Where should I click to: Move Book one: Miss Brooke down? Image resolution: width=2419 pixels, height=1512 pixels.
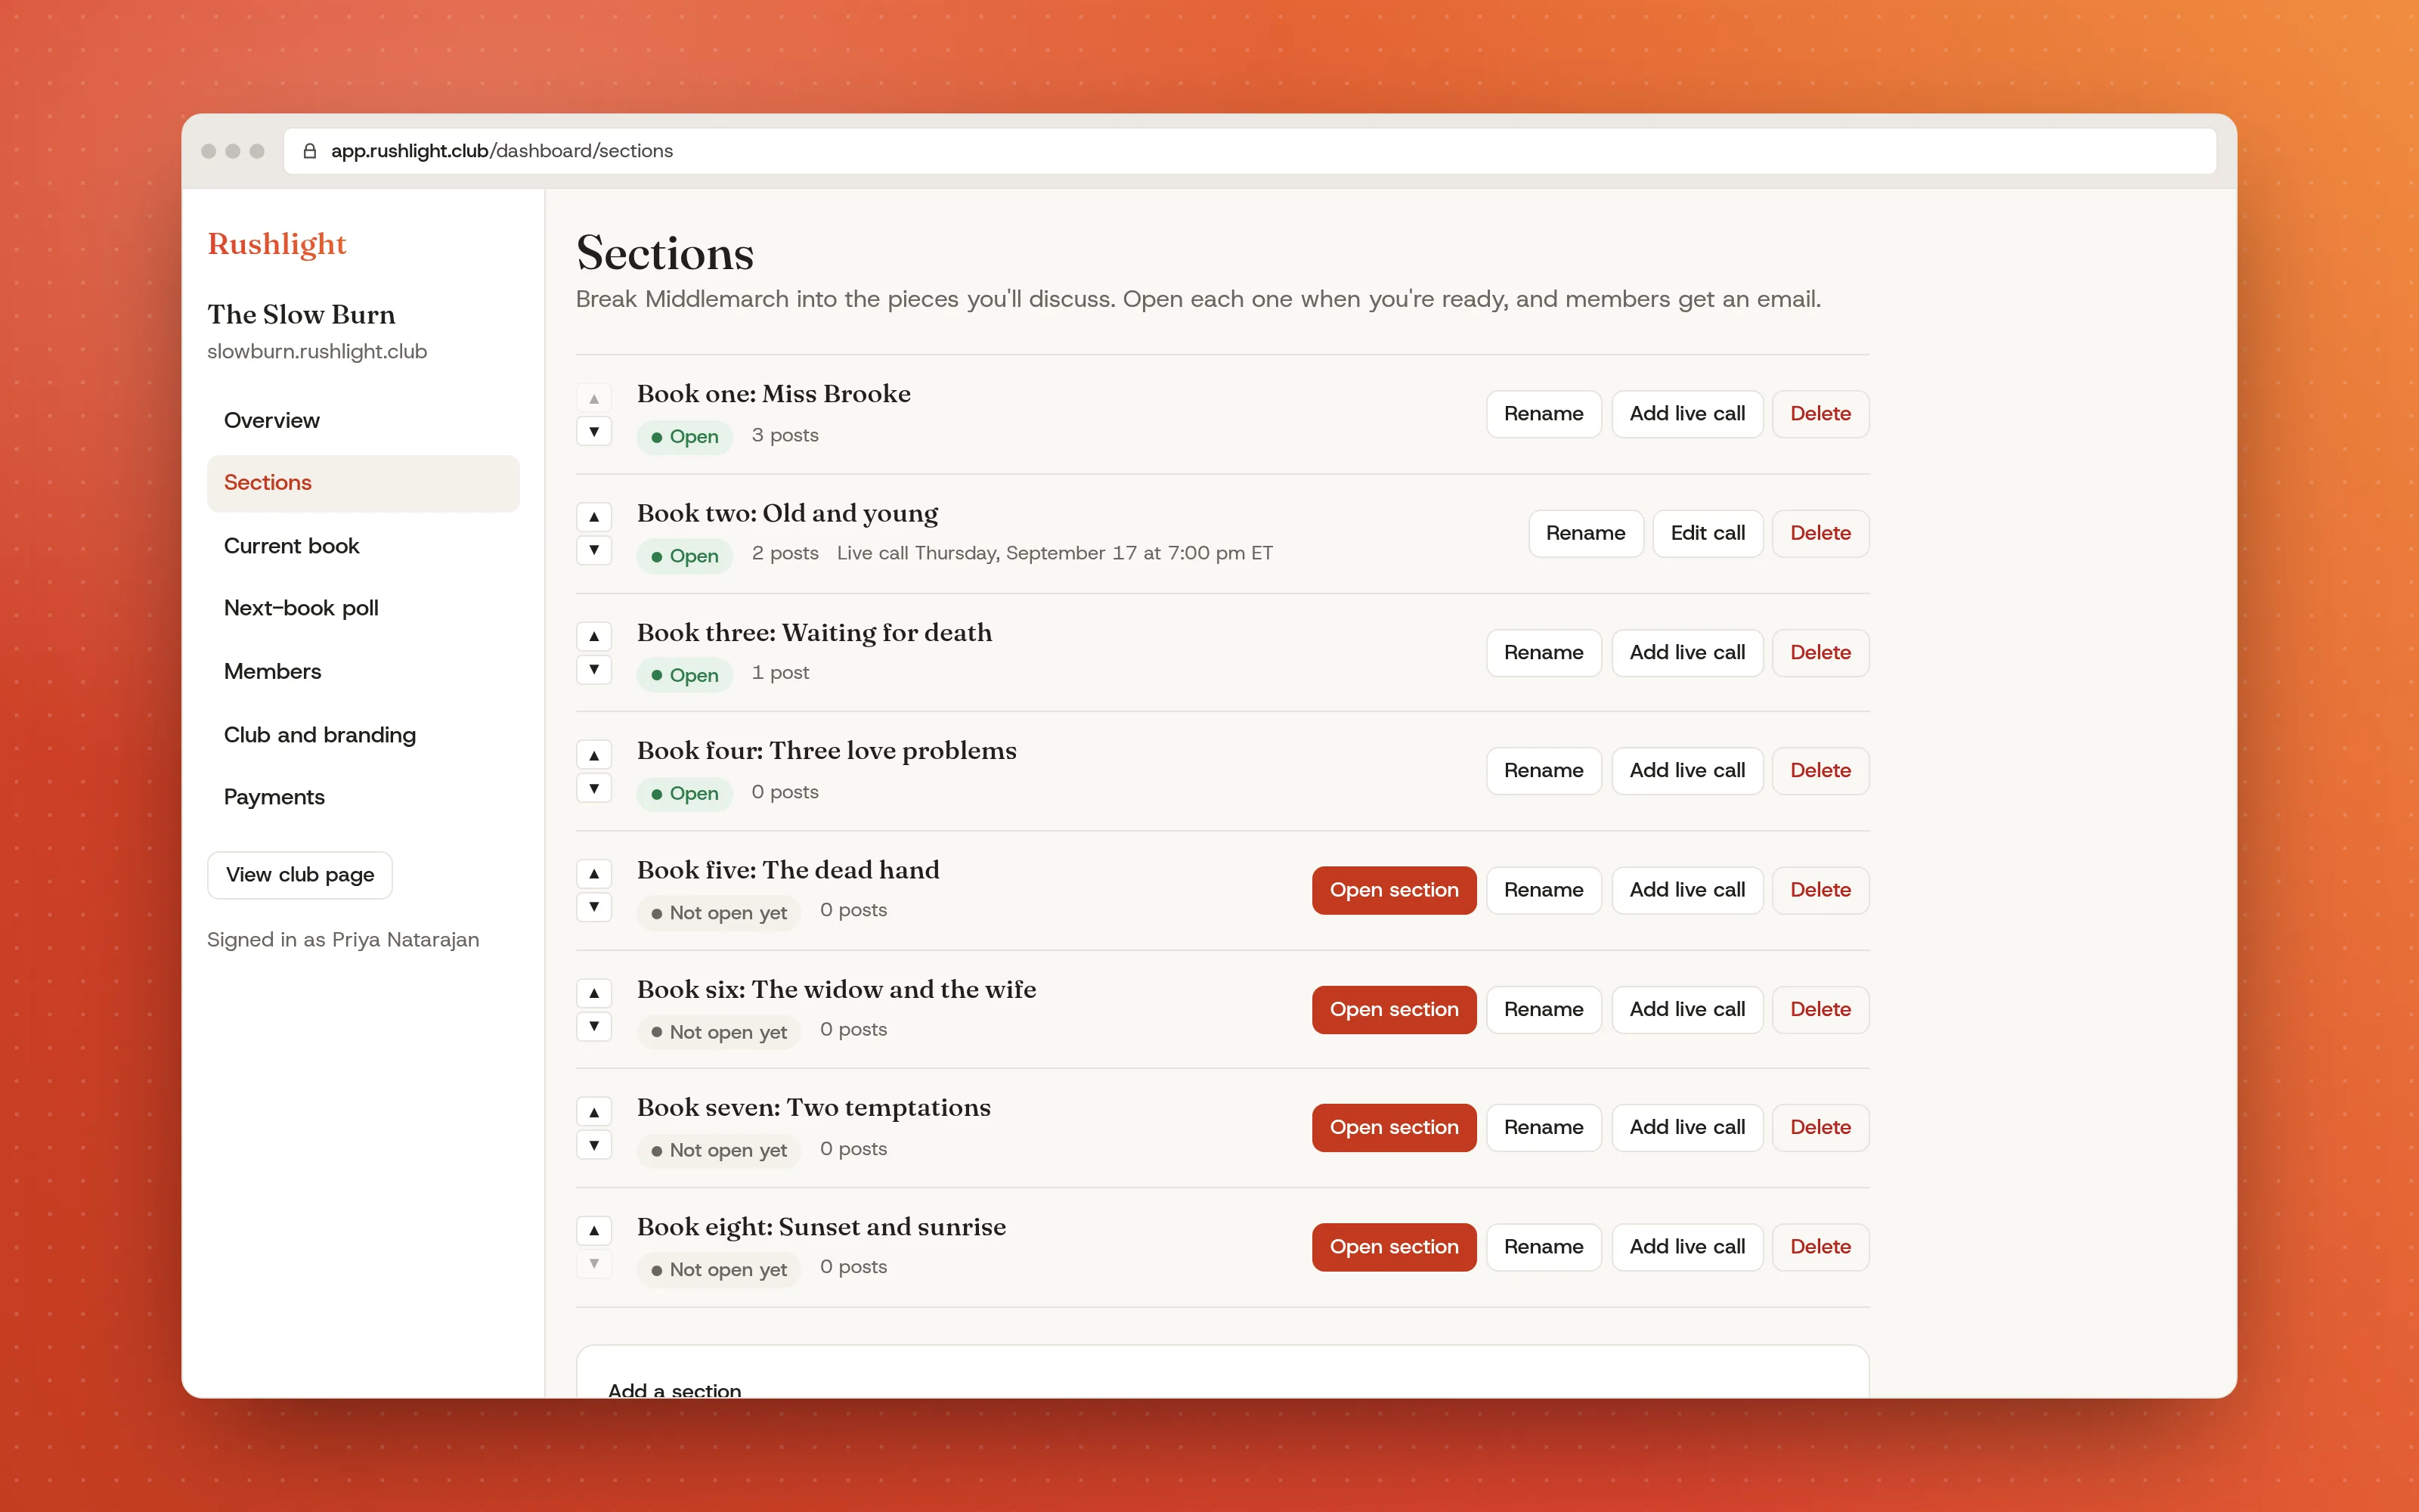593,432
